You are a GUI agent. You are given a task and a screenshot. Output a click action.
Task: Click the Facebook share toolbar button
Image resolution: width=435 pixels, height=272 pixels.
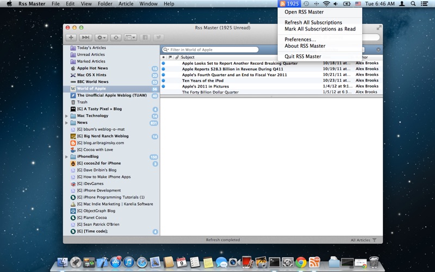pyautogui.click(x=145, y=38)
